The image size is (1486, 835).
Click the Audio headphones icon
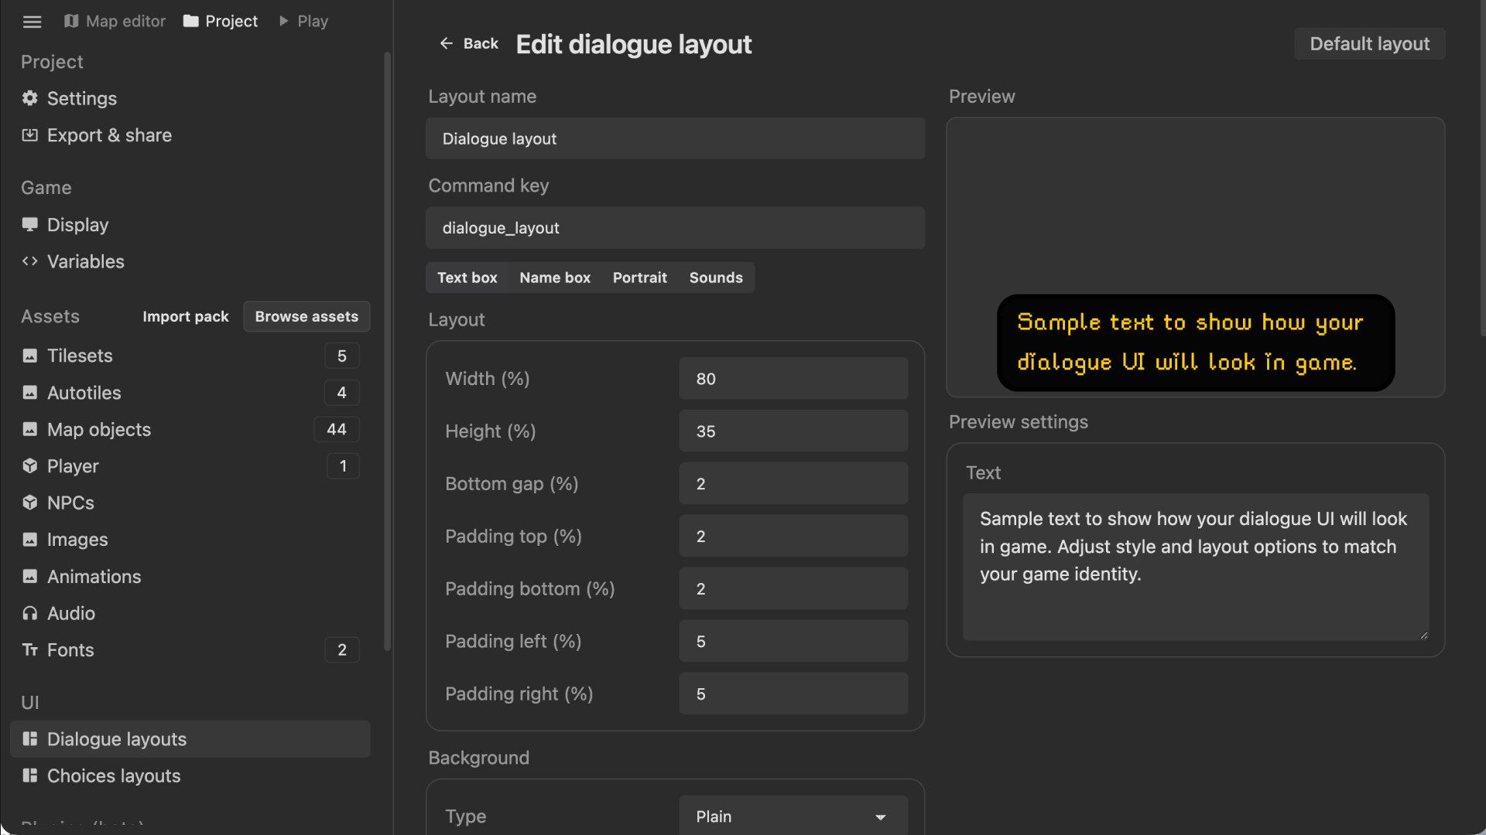point(29,613)
